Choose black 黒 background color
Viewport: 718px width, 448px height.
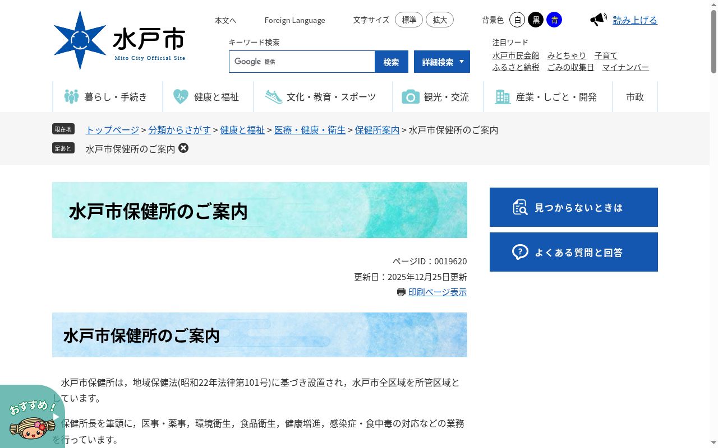click(536, 20)
